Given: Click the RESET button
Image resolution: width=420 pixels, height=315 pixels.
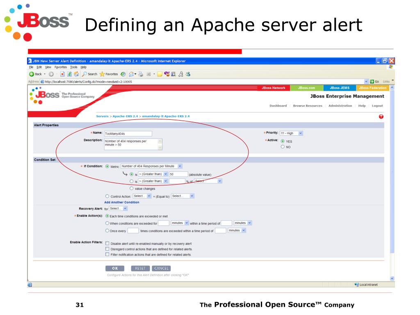Looking at the screenshot, I should (140, 268).
